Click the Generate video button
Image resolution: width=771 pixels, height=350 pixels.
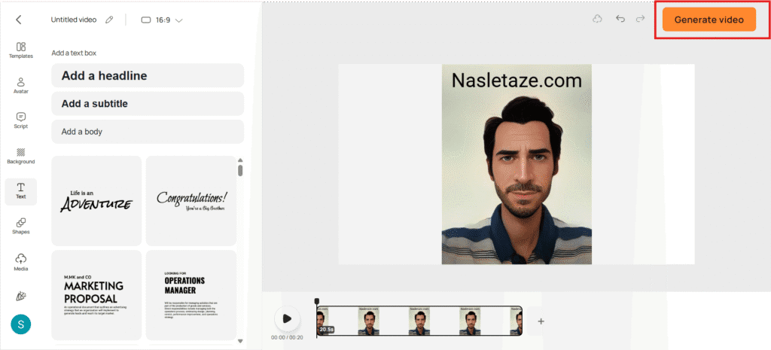(x=709, y=20)
